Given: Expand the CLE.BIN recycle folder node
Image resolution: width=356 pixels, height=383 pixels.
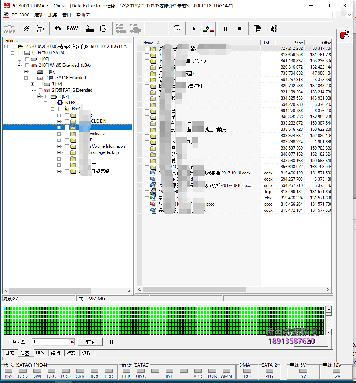Looking at the screenshot, I should [59, 121].
